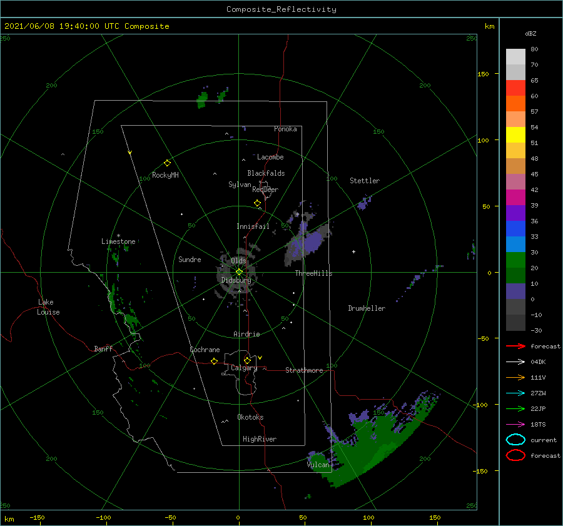This screenshot has width=563, height=526.
Task: Select the blue 36 dBZ swatch
Action: [515, 228]
